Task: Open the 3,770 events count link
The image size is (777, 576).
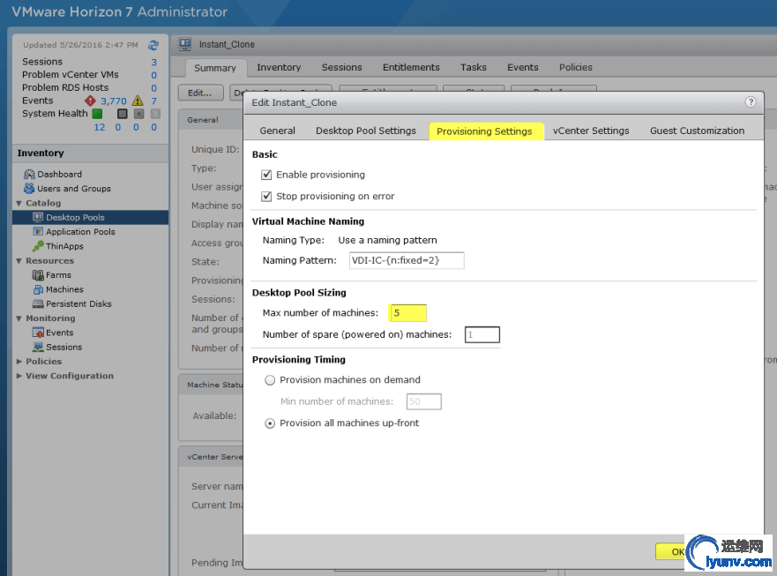Action: point(114,101)
